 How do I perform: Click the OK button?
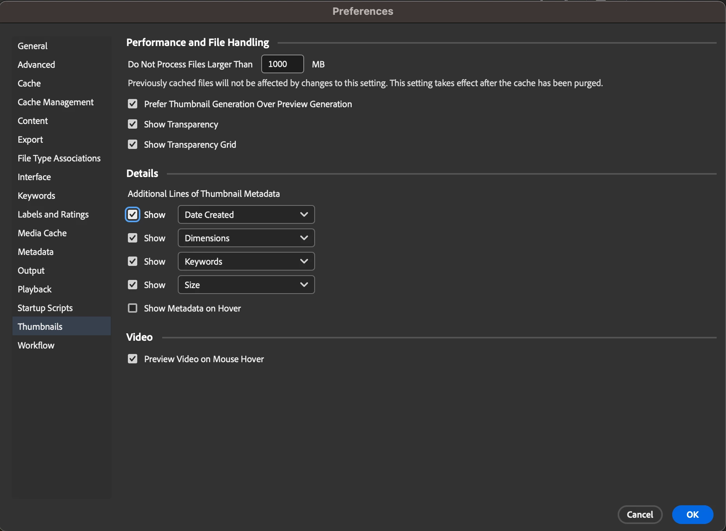tap(692, 515)
